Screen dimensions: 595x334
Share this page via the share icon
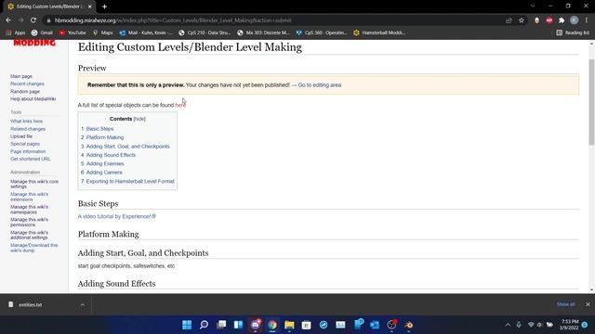coord(509,20)
